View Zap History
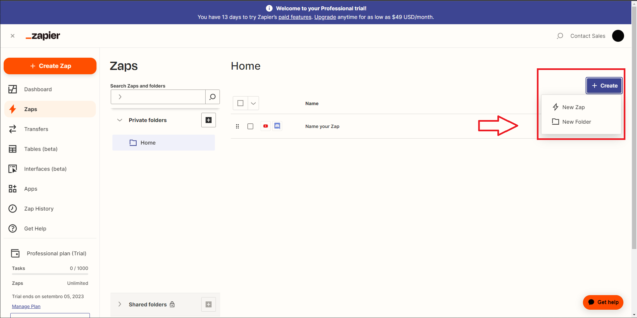Viewport: 637px width, 318px height. (x=39, y=209)
